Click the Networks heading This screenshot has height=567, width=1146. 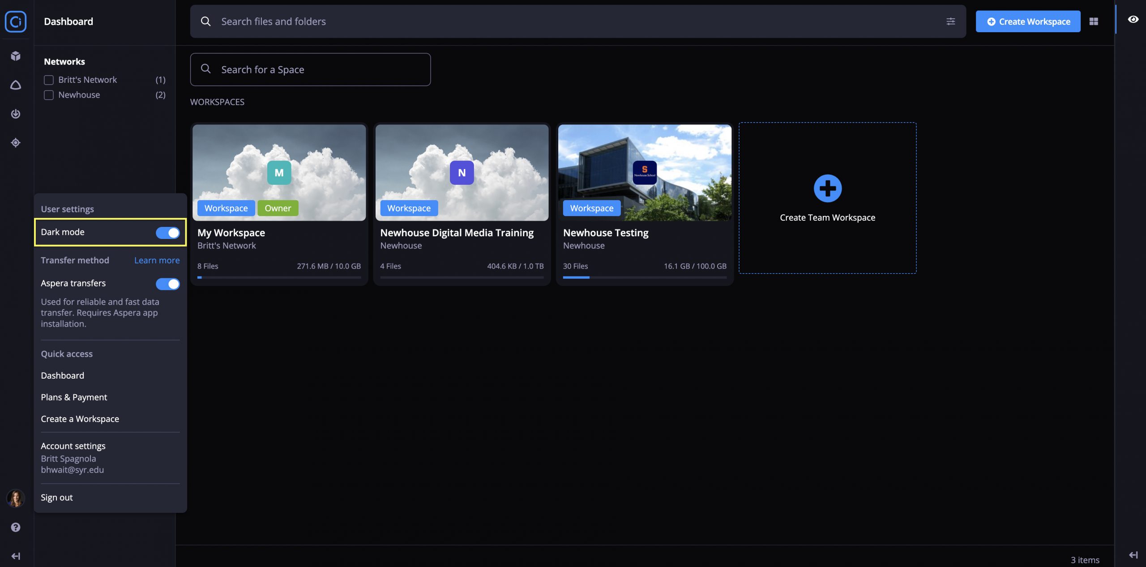click(x=64, y=62)
